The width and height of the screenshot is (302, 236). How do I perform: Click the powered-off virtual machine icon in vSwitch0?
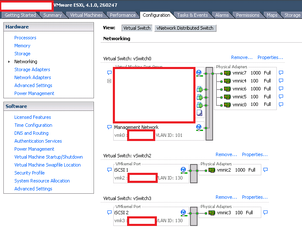[200, 113]
